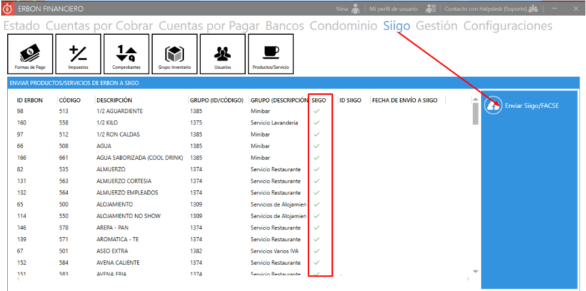Open the Usuarios tile

pos(222,54)
